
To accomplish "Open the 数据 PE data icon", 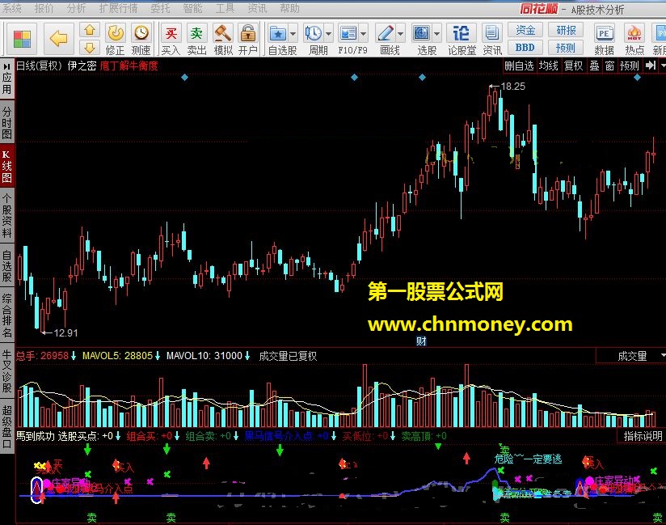I will [x=604, y=39].
